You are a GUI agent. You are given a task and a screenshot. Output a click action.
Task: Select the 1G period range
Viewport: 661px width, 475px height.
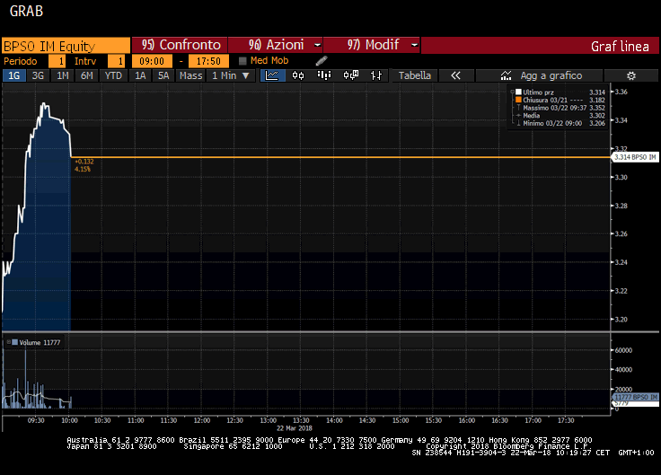point(14,76)
